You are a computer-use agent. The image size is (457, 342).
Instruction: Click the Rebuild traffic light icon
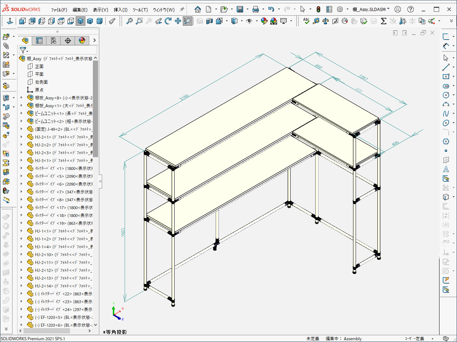(x=318, y=9)
